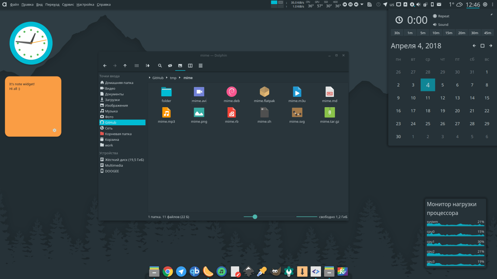Open the tray overflow menu

point(493,5)
